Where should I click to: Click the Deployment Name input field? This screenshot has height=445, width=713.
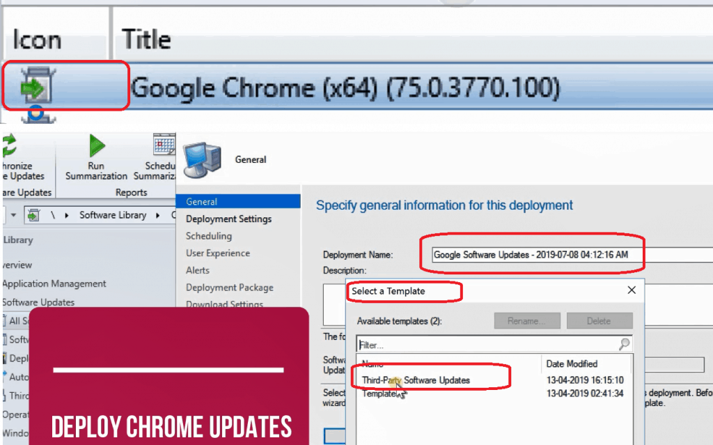(572, 254)
